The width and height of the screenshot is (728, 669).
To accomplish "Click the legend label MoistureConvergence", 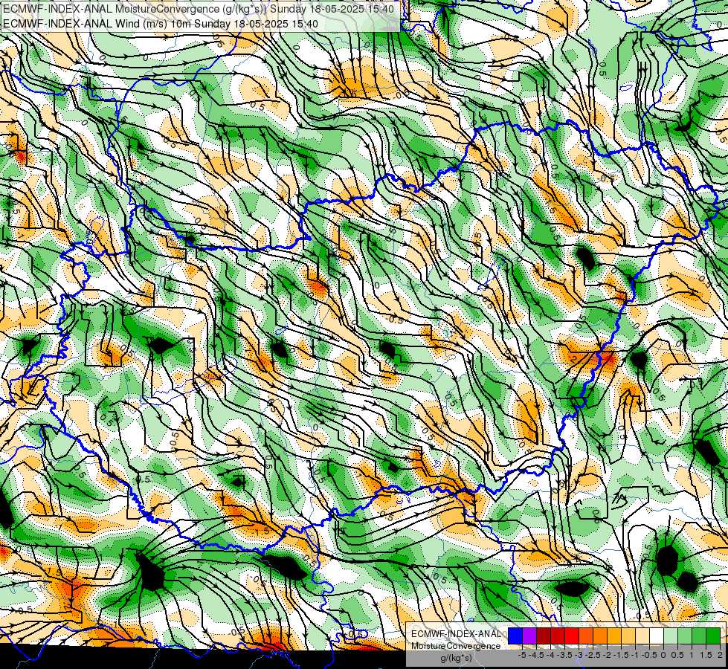I will tap(456, 646).
